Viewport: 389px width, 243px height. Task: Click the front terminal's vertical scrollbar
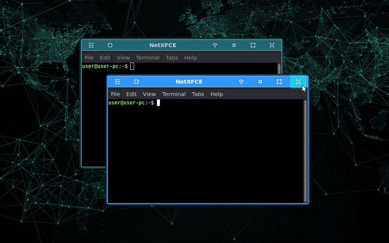pos(305,151)
